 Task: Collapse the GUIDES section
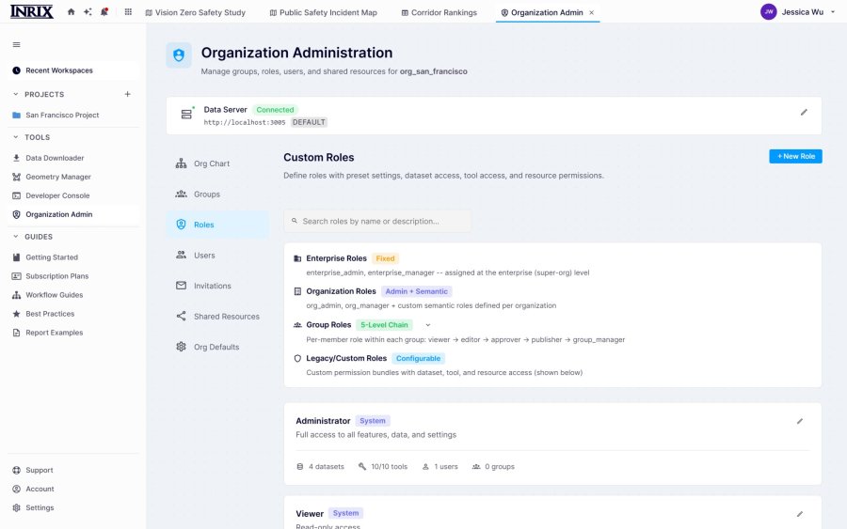16,236
